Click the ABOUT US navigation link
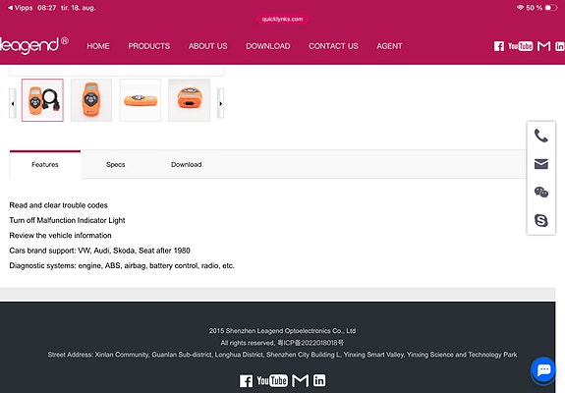The height and width of the screenshot is (393, 565). click(208, 46)
